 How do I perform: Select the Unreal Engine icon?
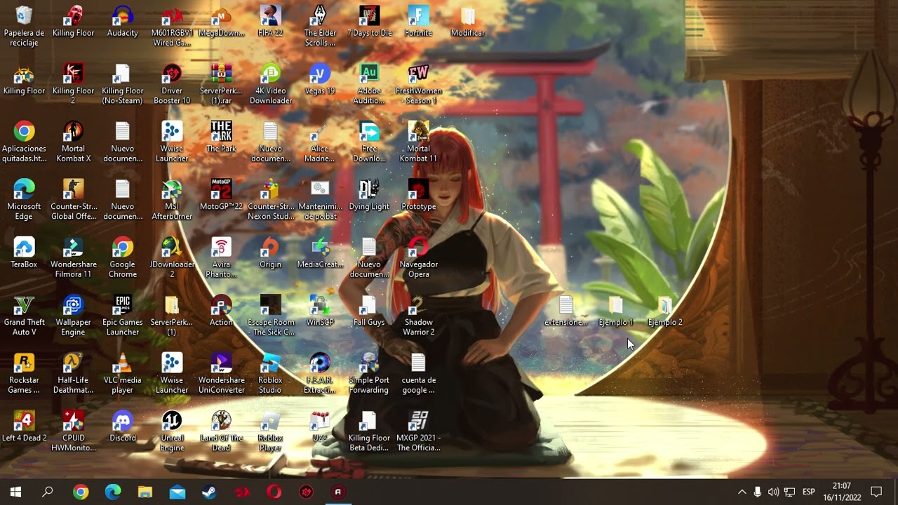click(172, 432)
